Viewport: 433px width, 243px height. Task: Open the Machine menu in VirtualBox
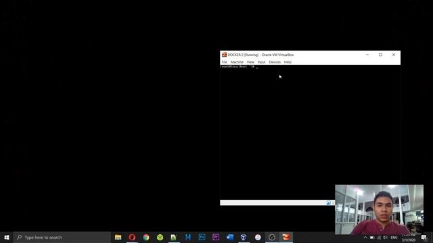[x=237, y=62]
